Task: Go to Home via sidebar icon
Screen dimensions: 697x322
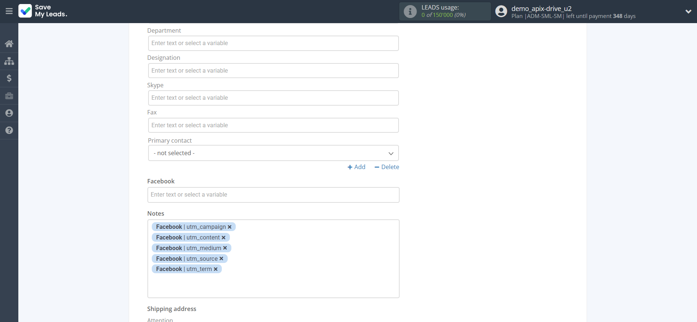Action: click(x=9, y=44)
